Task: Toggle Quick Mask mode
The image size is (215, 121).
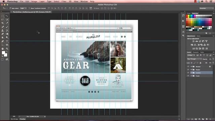Action: point(2,59)
